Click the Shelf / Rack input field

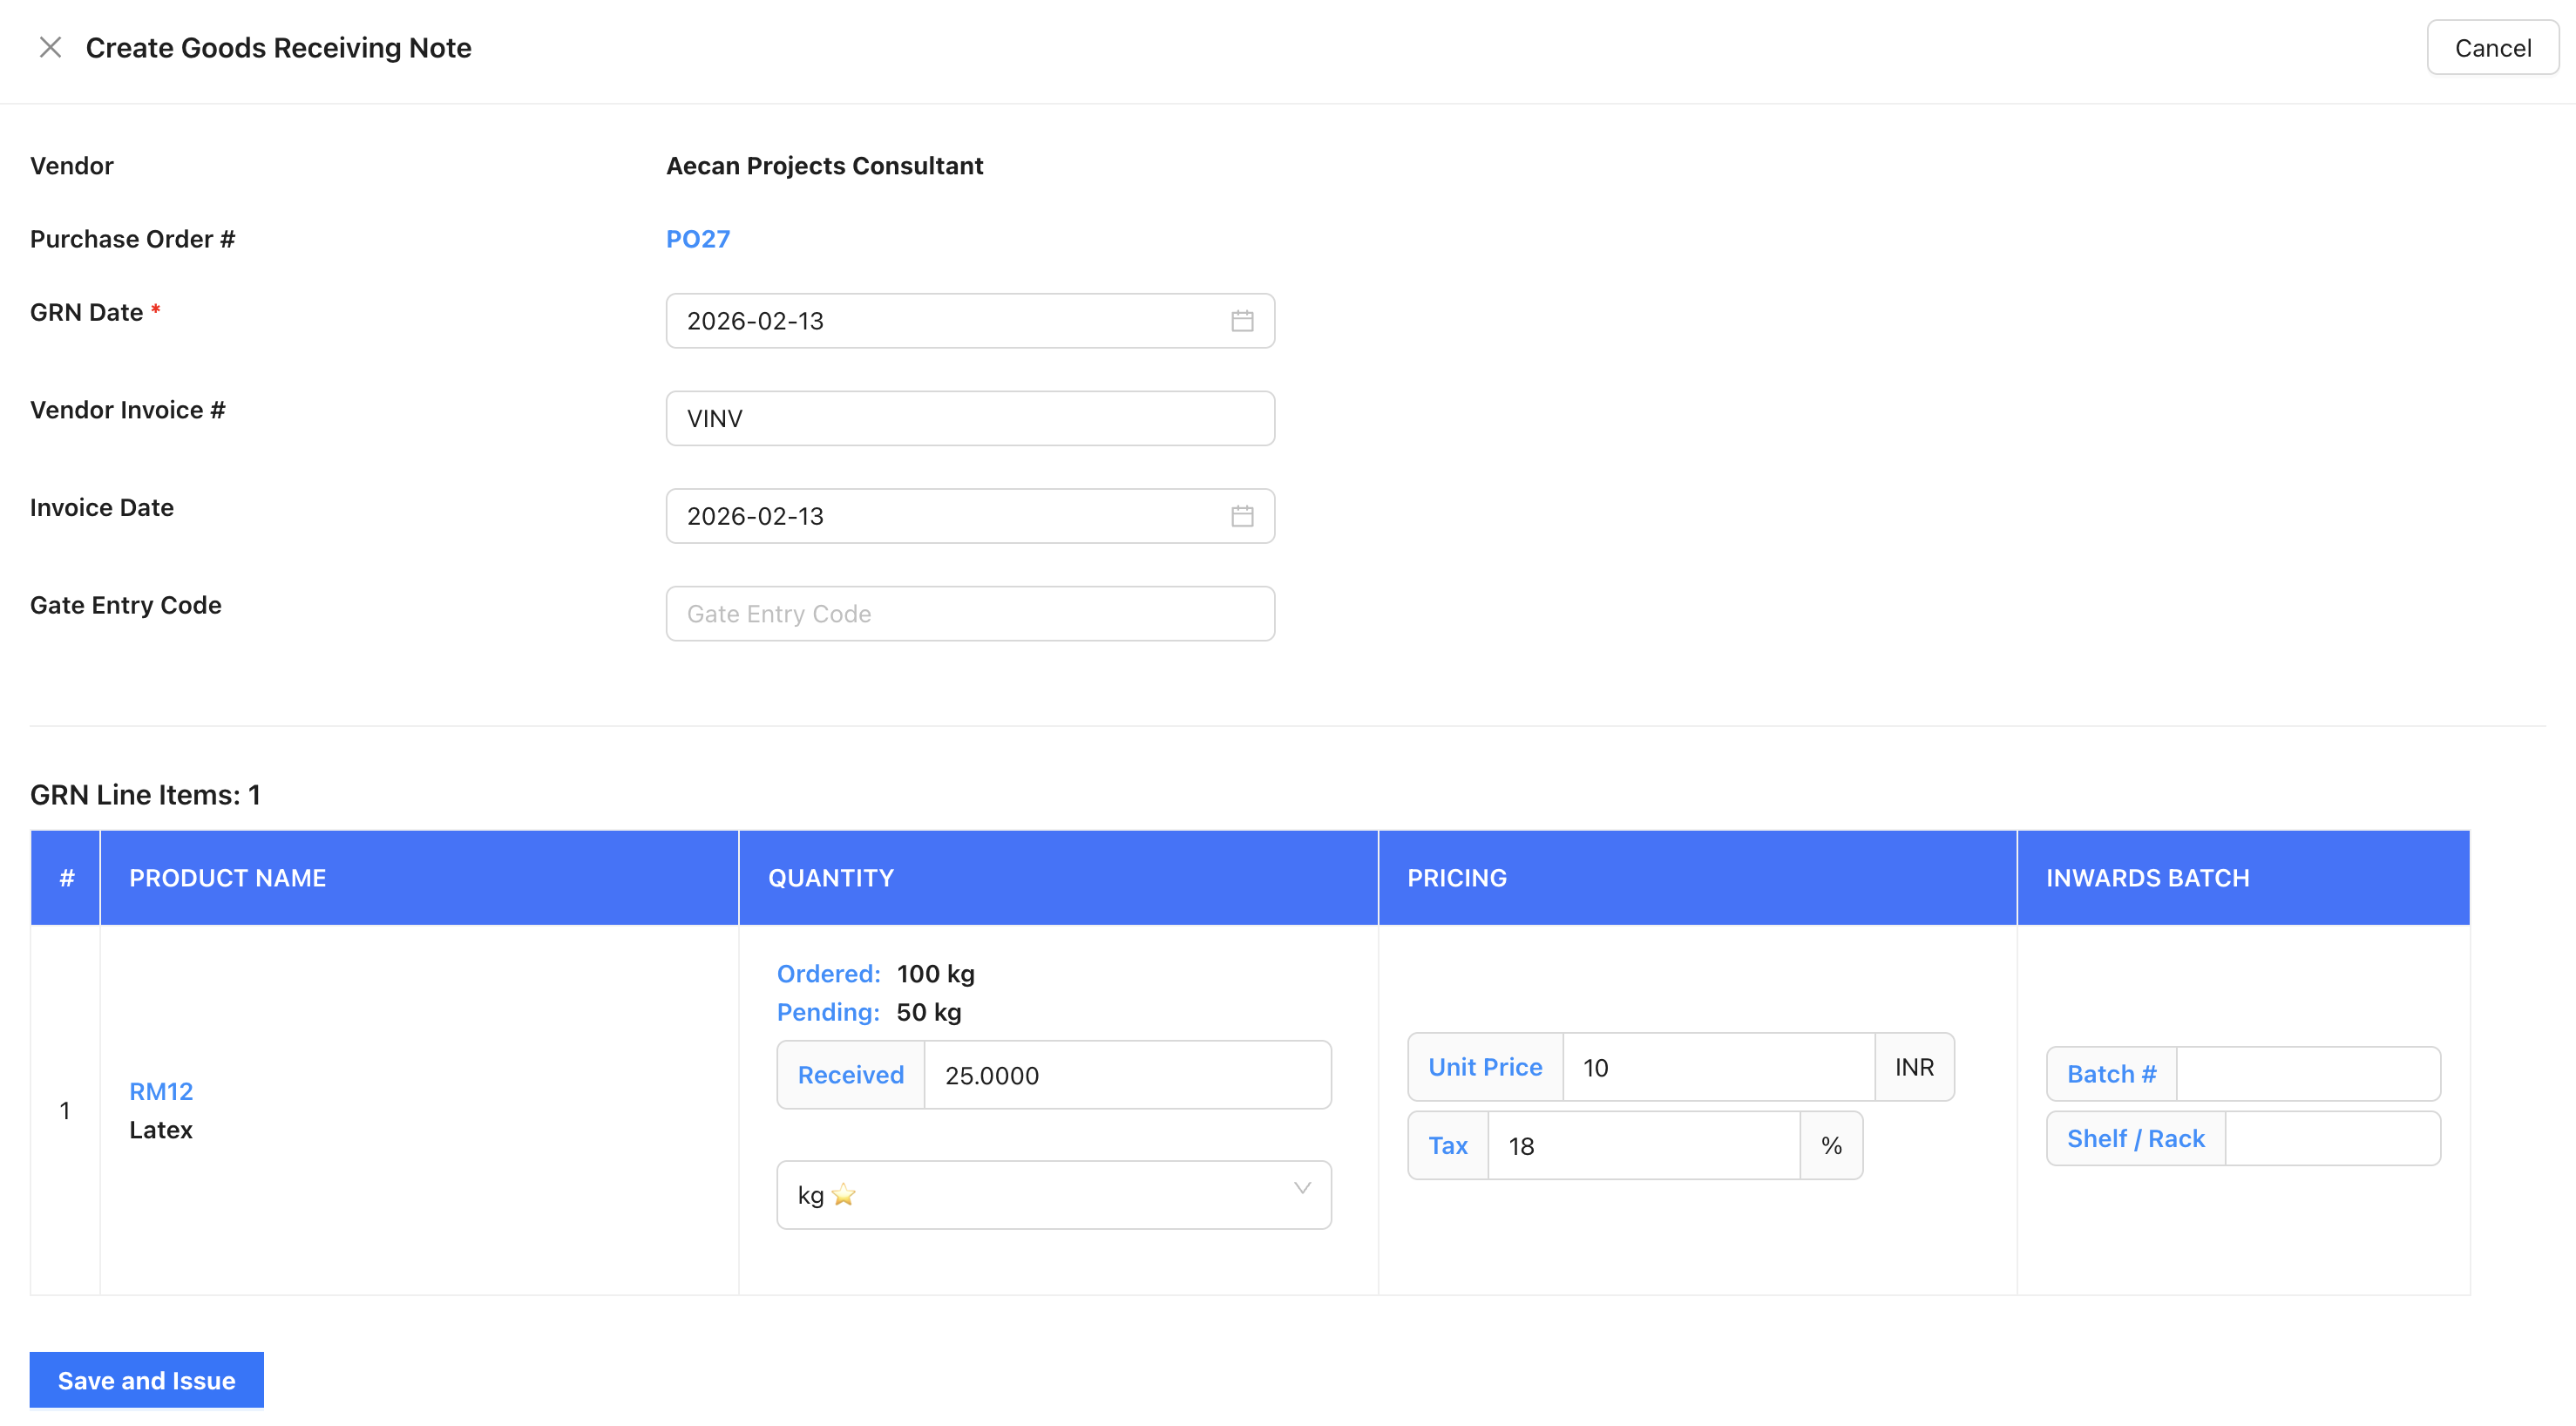click(x=2331, y=1138)
